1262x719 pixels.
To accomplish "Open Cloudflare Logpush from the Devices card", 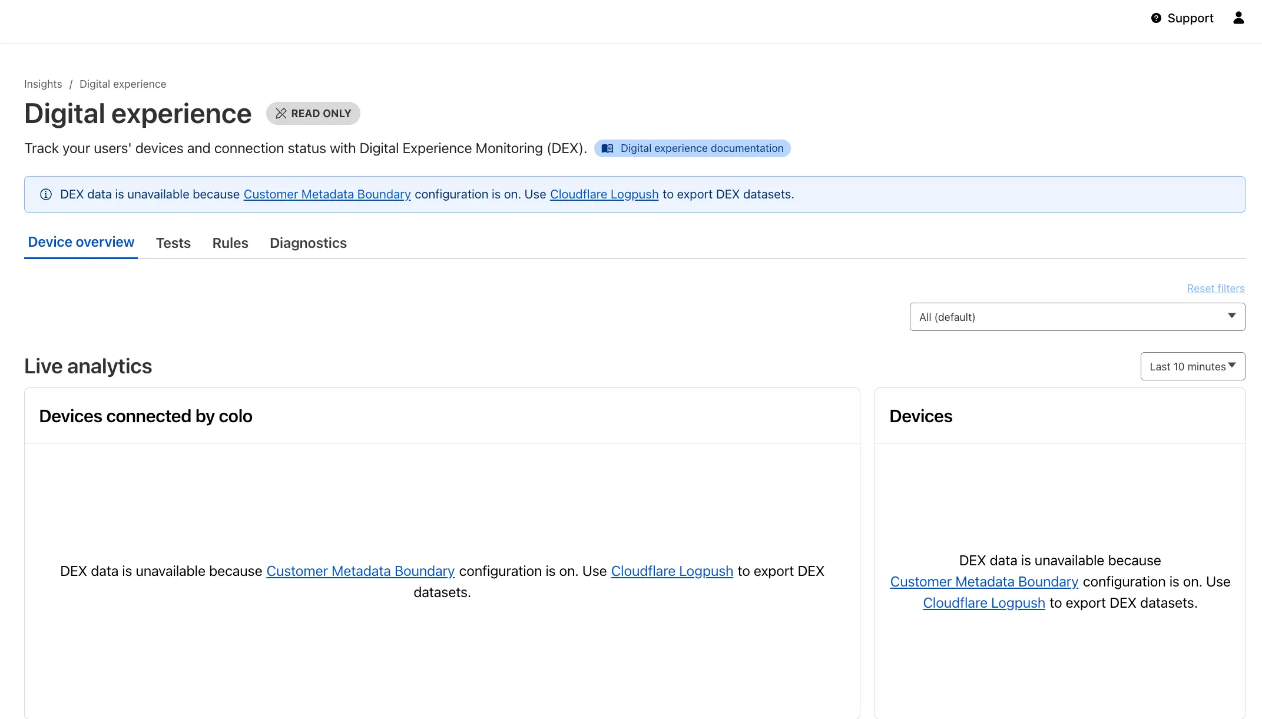I will click(983, 602).
